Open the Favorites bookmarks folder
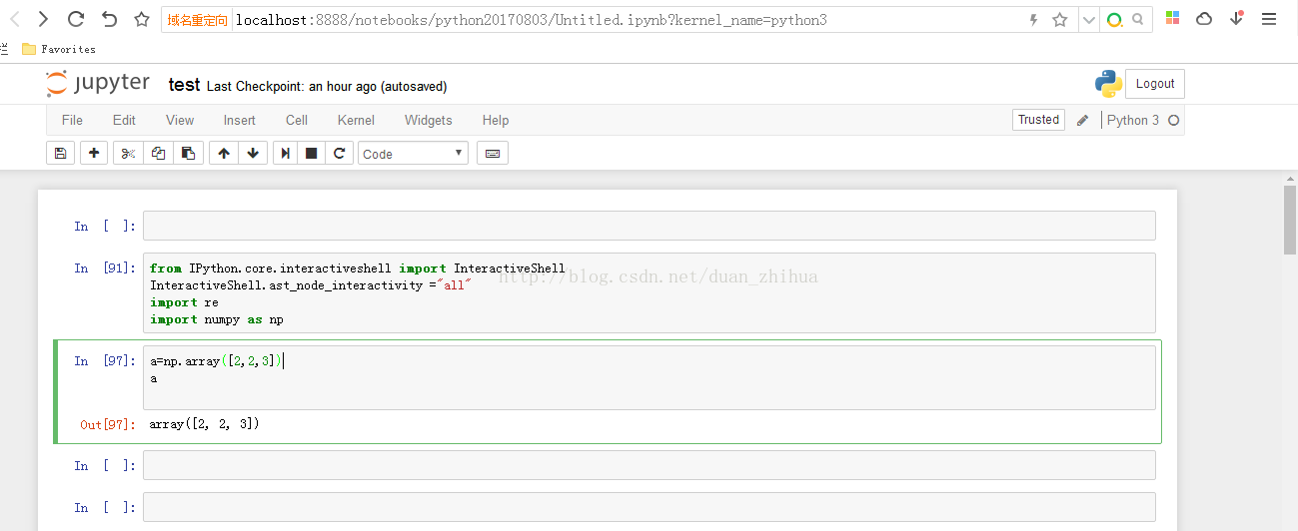The height and width of the screenshot is (531, 1298). point(59,49)
